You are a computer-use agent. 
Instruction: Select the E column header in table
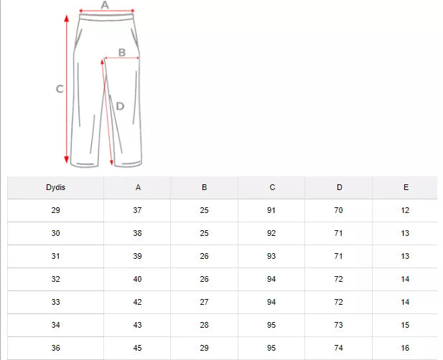coord(406,188)
